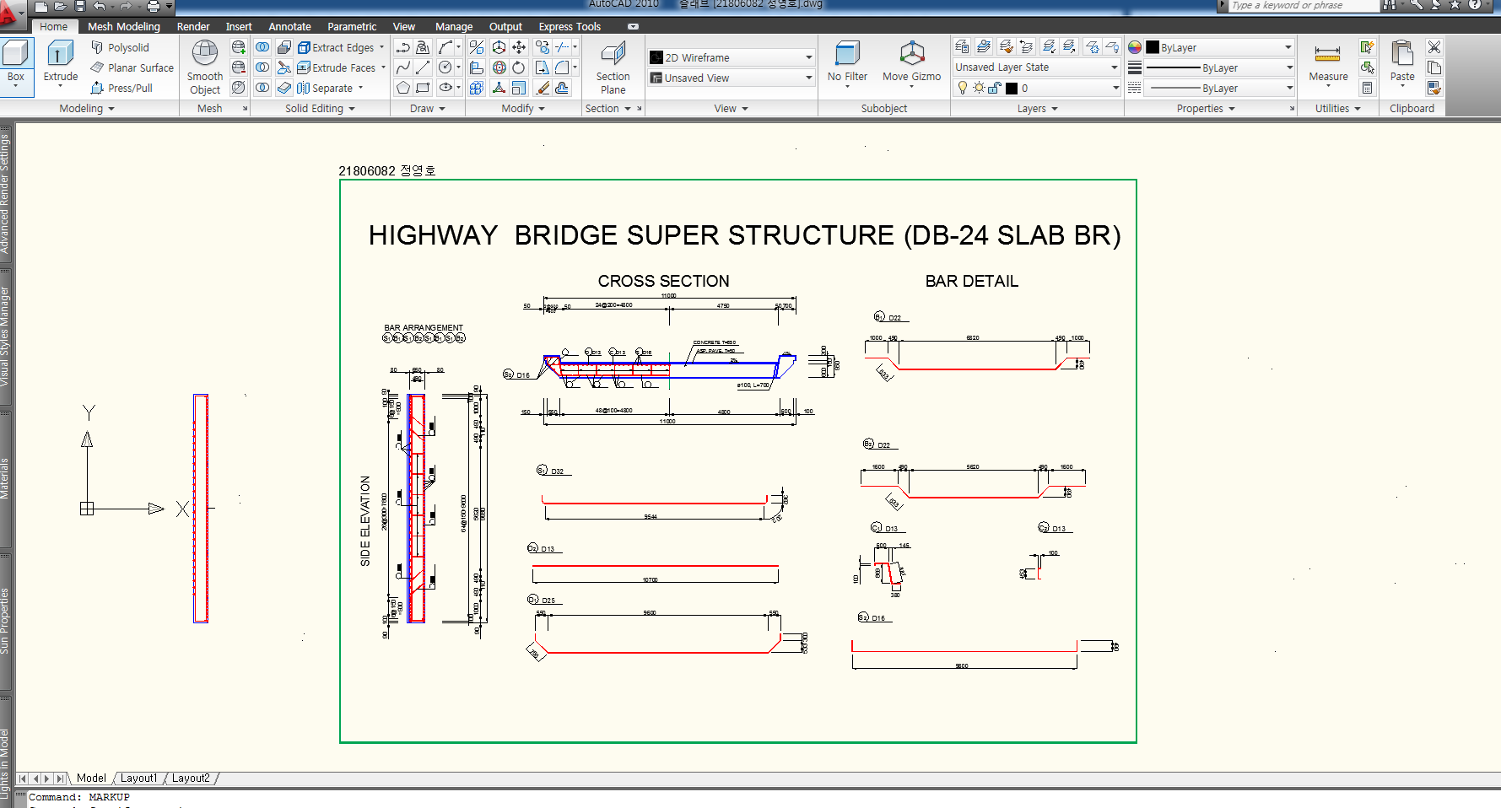
Task: Select the Polygon draw tool
Action: point(402,88)
